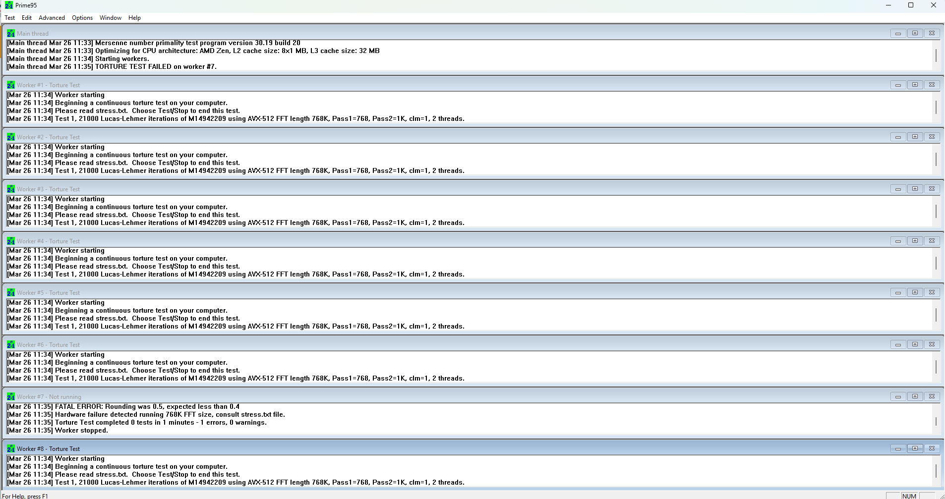Close the Main thread child window
The width and height of the screenshot is (945, 499).
click(x=932, y=33)
